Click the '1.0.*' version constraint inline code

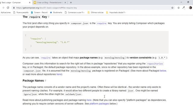162,58
